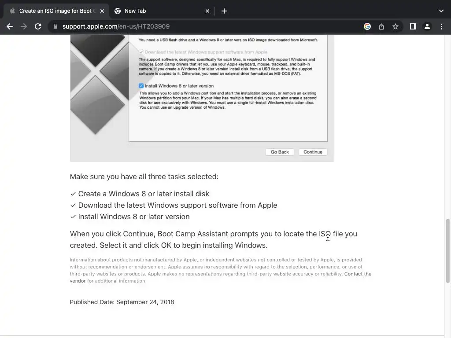Open the Google account icon in toolbar
451x338 pixels.
(367, 26)
